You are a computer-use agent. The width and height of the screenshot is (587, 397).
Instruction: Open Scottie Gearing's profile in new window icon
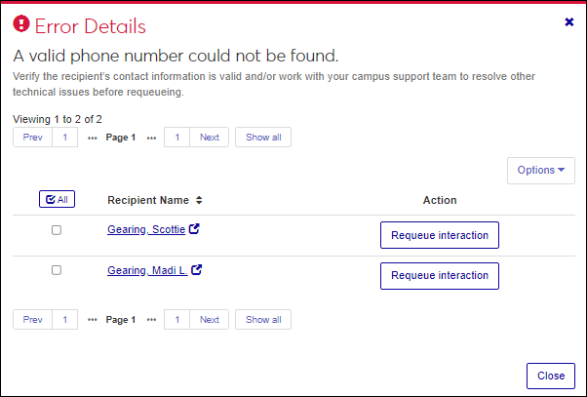click(193, 229)
